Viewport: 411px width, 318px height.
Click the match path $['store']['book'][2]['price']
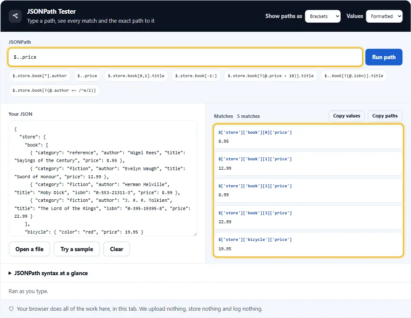(x=255, y=186)
